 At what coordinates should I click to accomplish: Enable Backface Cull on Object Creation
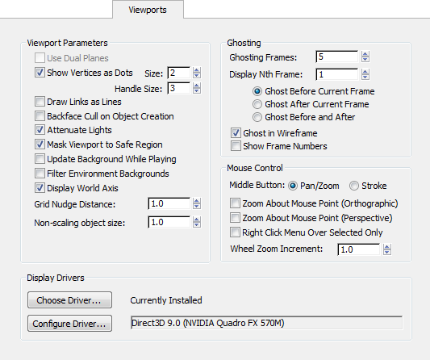(40, 116)
